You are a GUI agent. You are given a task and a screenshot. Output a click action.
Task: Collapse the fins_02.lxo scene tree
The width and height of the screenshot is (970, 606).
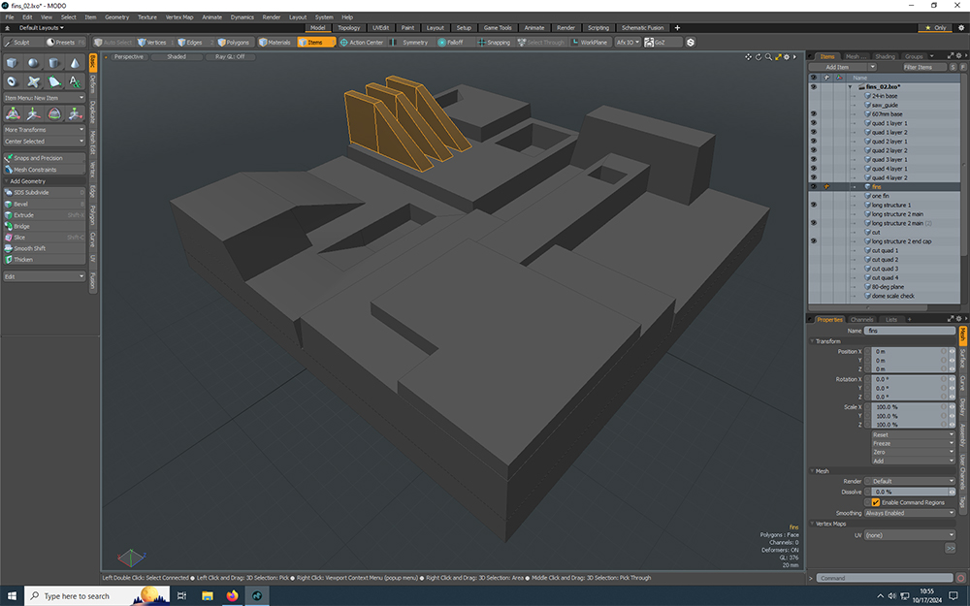click(x=850, y=87)
